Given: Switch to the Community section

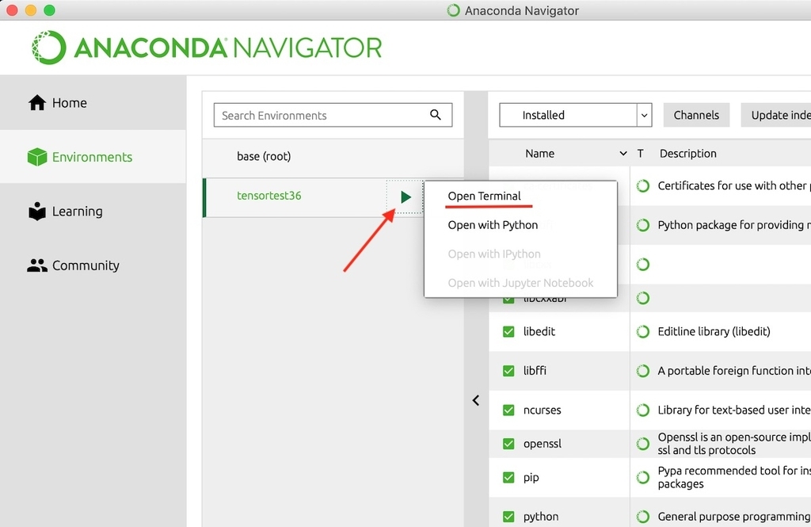Looking at the screenshot, I should point(93,265).
